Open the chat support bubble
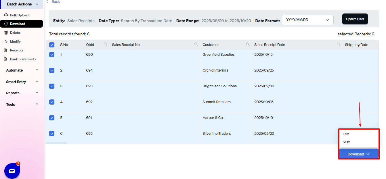 coord(12,171)
